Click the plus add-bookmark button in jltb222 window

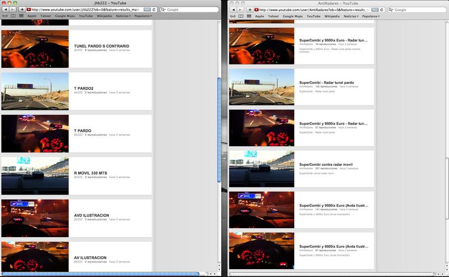[22, 10]
